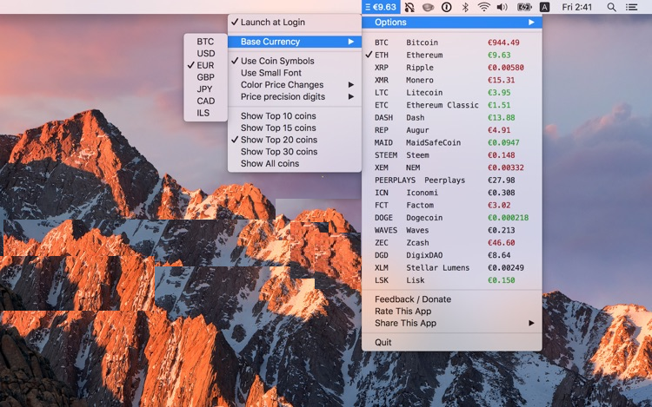Select the Dash coin row
The image size is (652, 407).
coord(451,118)
